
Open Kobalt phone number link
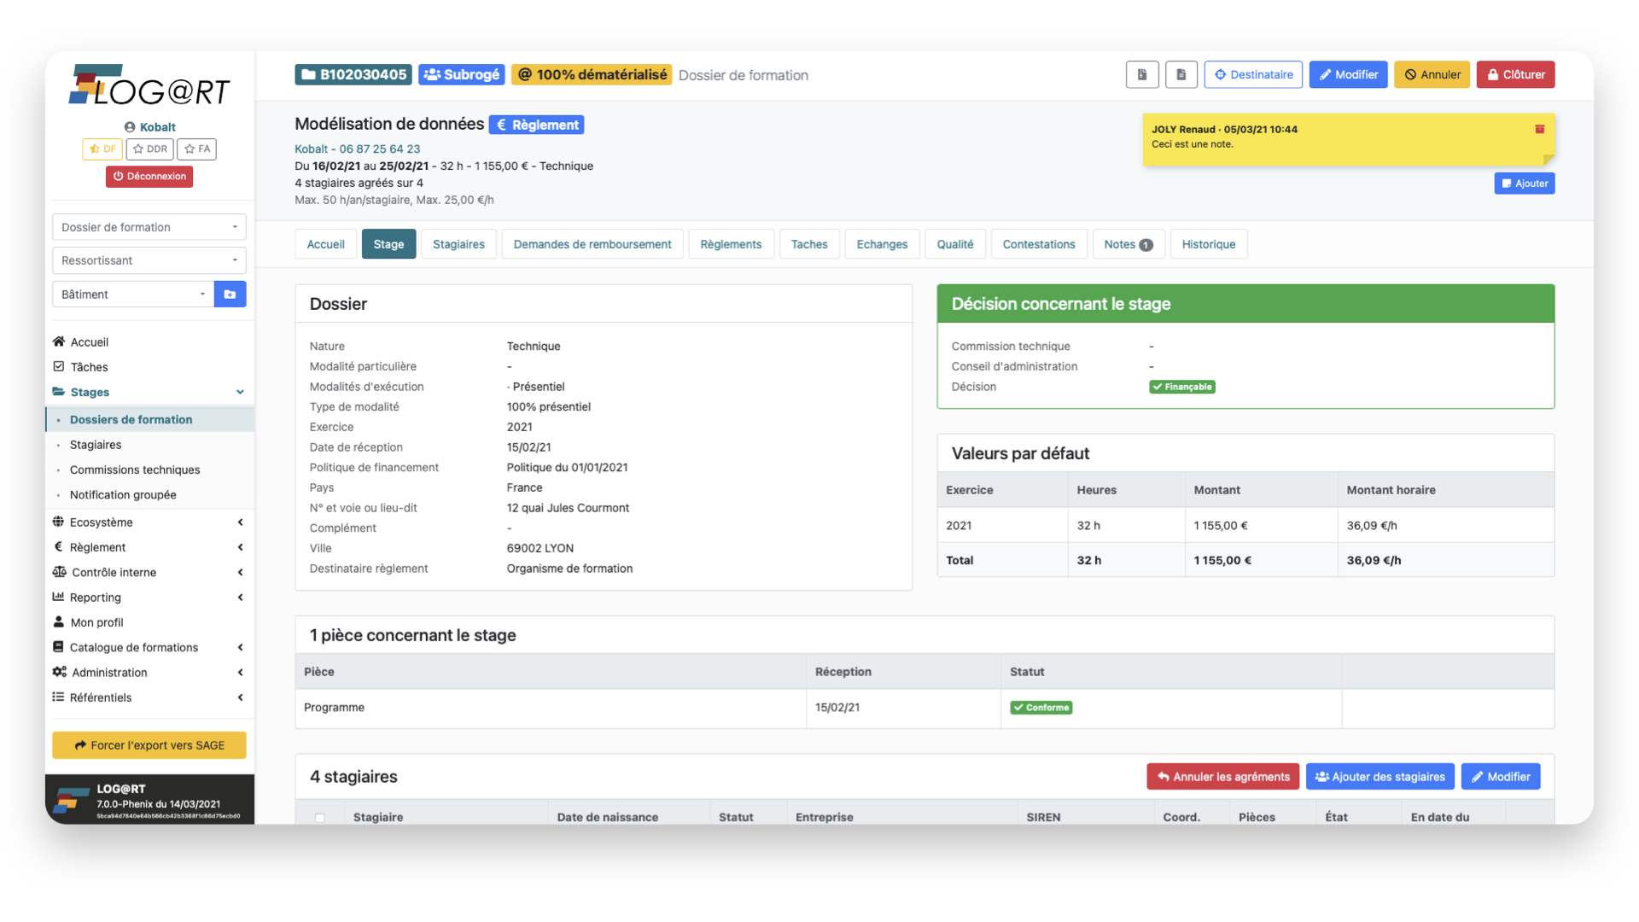pyautogui.click(x=357, y=149)
